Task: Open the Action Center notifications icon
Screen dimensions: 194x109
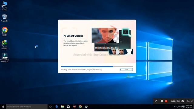Action: coord(183,107)
